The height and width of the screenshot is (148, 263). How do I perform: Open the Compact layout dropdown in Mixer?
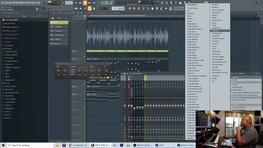point(138,74)
